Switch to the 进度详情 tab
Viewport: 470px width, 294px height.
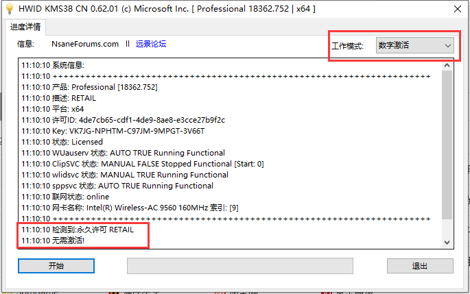(25, 27)
